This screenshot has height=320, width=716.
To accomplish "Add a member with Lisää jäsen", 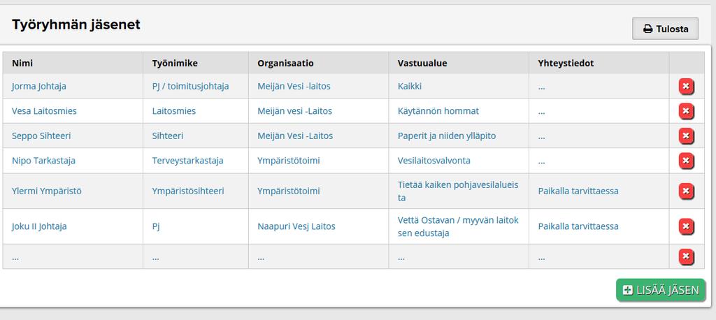I will tap(661, 290).
